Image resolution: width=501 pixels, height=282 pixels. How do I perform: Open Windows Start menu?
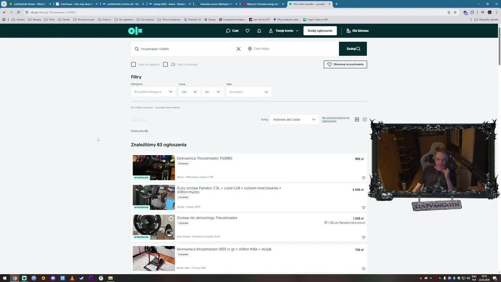tap(5, 278)
